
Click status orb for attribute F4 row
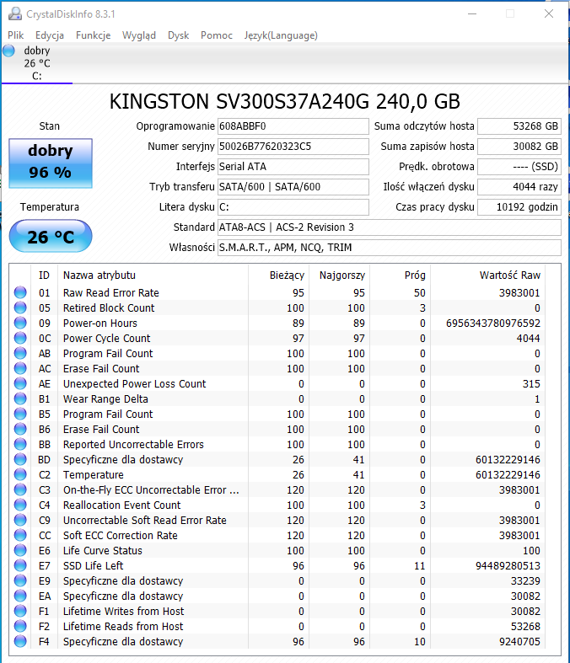tap(20, 641)
